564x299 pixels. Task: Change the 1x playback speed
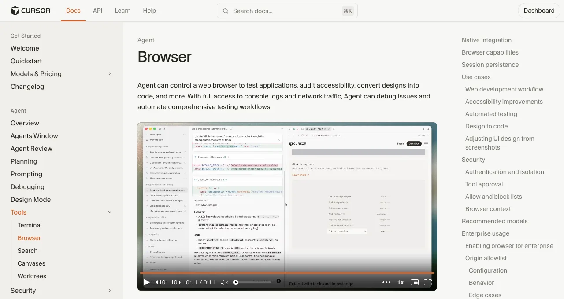(x=401, y=282)
